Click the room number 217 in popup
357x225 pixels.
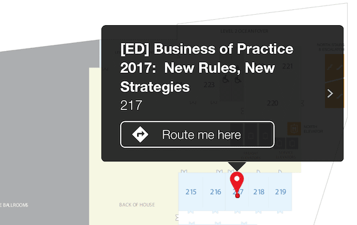point(131,105)
